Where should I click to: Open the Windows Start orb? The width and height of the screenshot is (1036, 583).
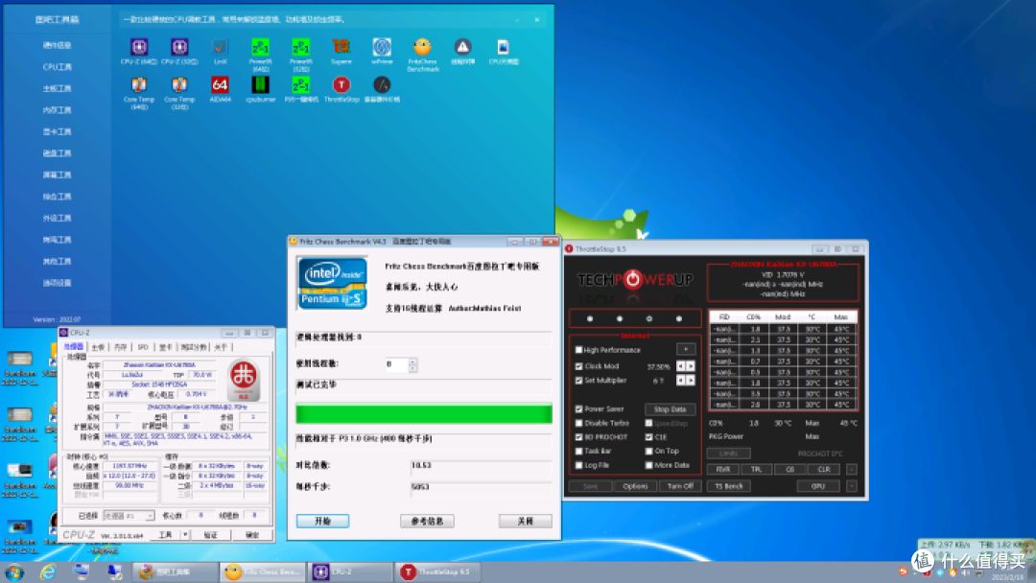click(x=13, y=571)
